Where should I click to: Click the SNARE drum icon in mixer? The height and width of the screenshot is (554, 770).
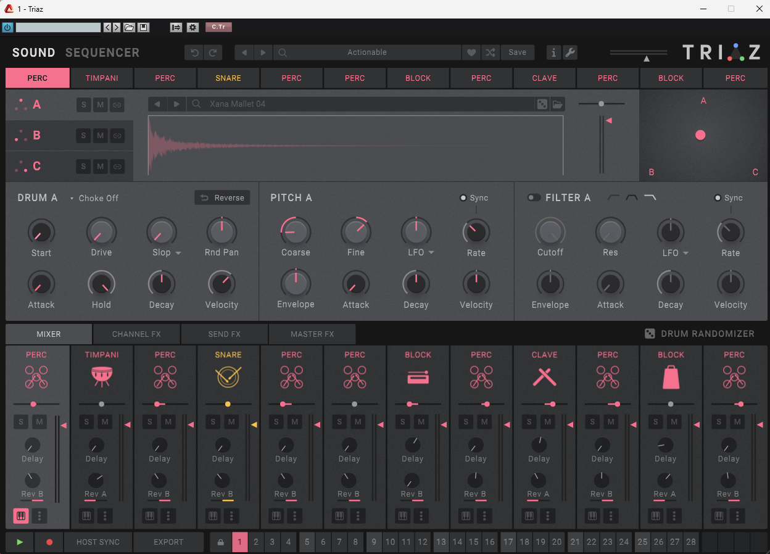228,377
